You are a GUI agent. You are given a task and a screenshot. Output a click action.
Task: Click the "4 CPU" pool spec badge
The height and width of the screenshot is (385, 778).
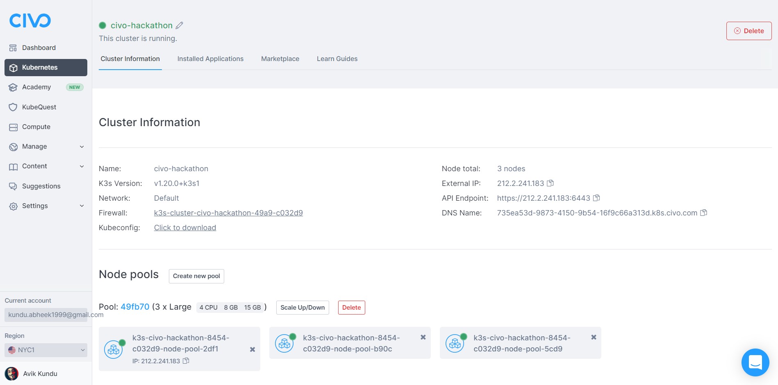[209, 308]
